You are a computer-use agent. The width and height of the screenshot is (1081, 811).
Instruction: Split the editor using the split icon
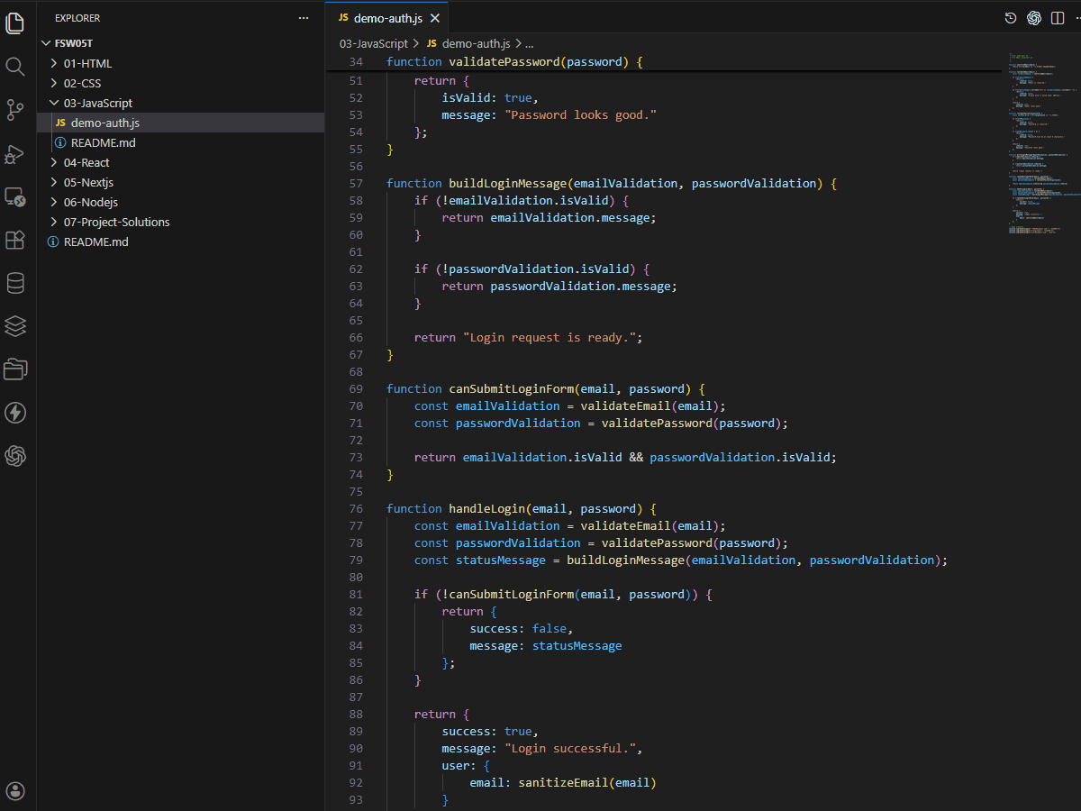coord(1057,17)
